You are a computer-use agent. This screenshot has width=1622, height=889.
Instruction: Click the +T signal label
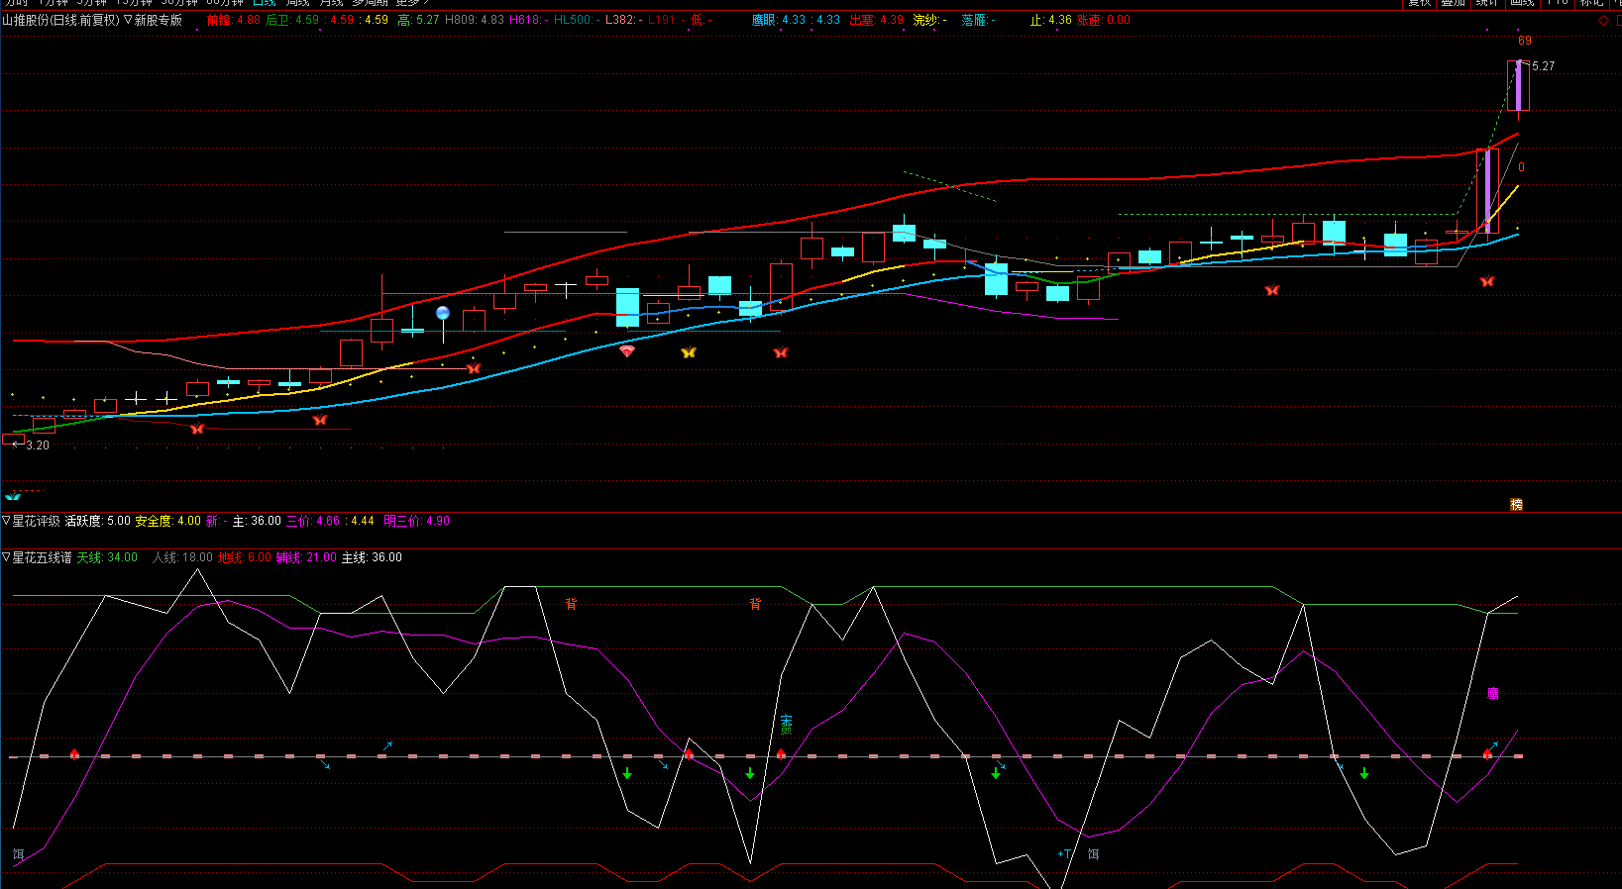click(1064, 853)
